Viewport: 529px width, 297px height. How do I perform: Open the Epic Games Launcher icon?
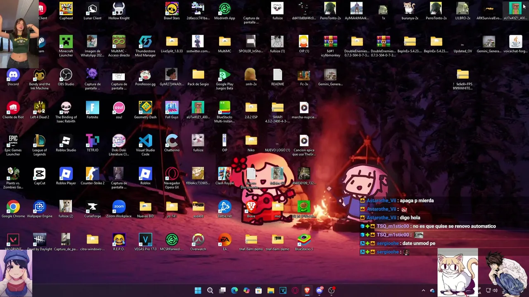[x=13, y=145]
